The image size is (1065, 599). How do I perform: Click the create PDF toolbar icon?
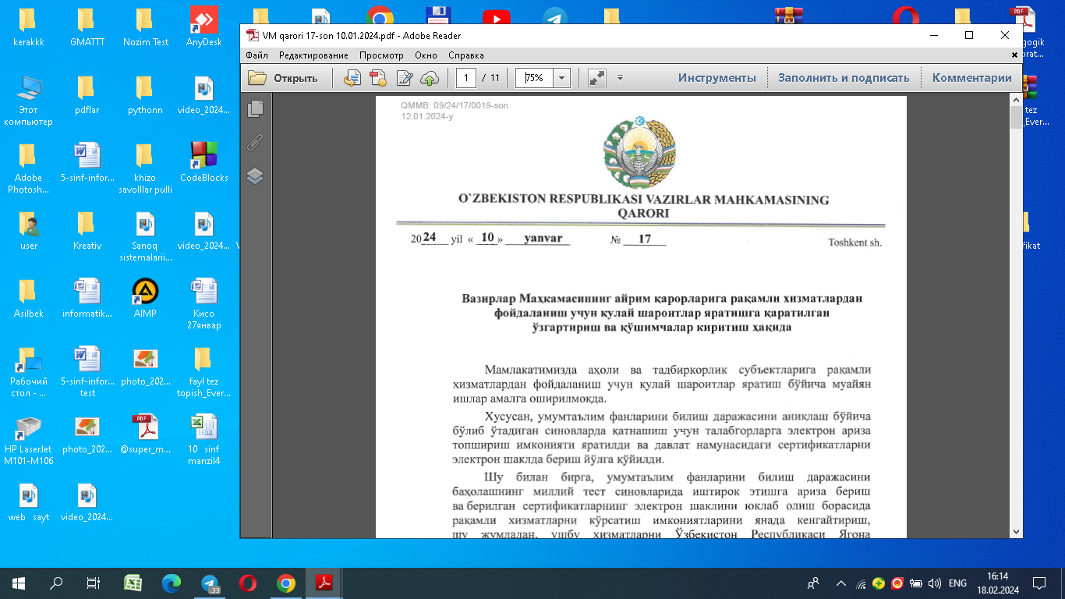point(378,78)
